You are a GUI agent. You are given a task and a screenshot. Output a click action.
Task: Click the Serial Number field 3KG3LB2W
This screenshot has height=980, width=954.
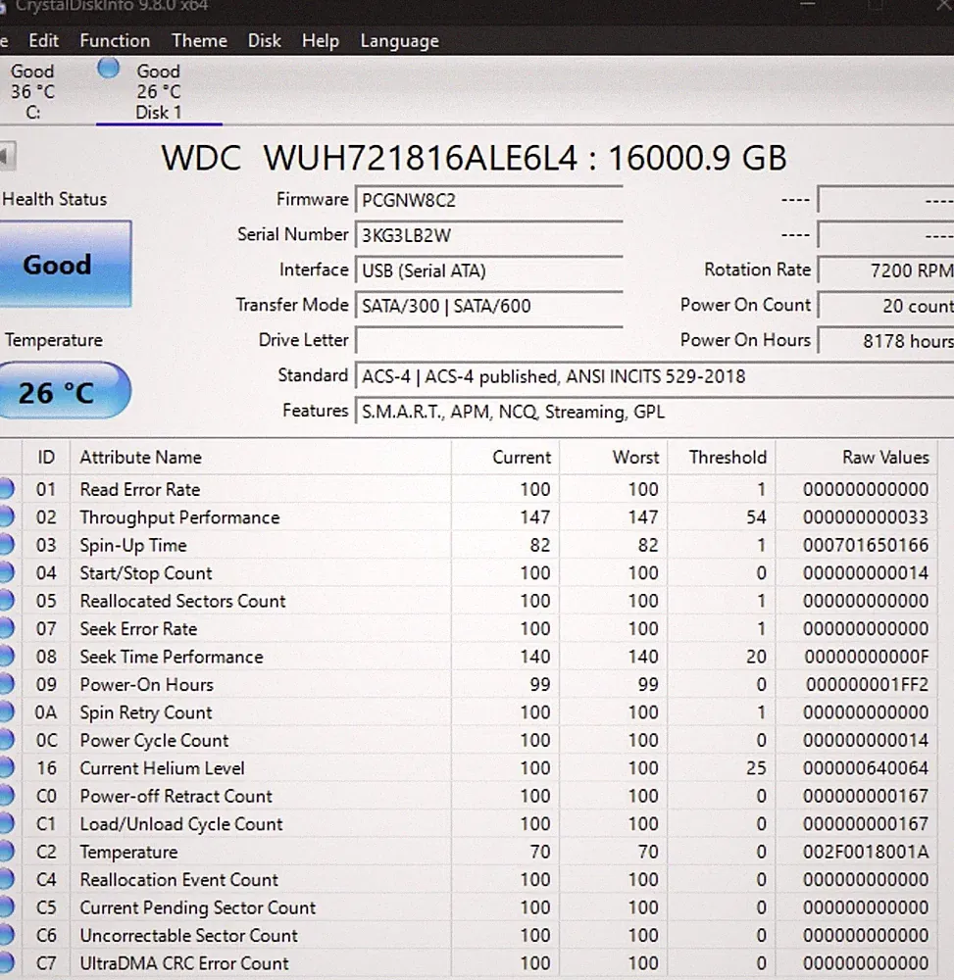click(x=488, y=235)
